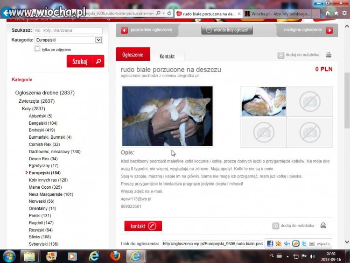This screenshot has height=263, width=350.
Task: Open the second kitten thumbnail photo
Action: [x=264, y=101]
